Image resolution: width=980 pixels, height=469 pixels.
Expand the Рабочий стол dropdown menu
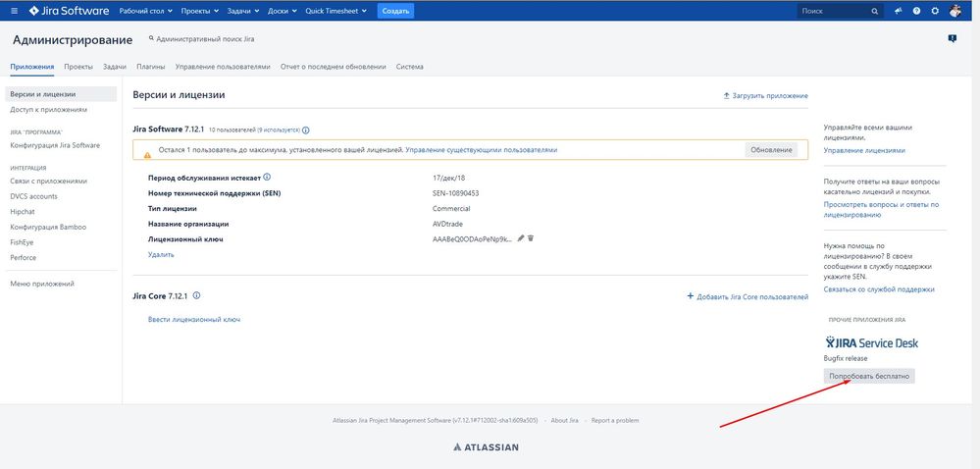tap(145, 11)
